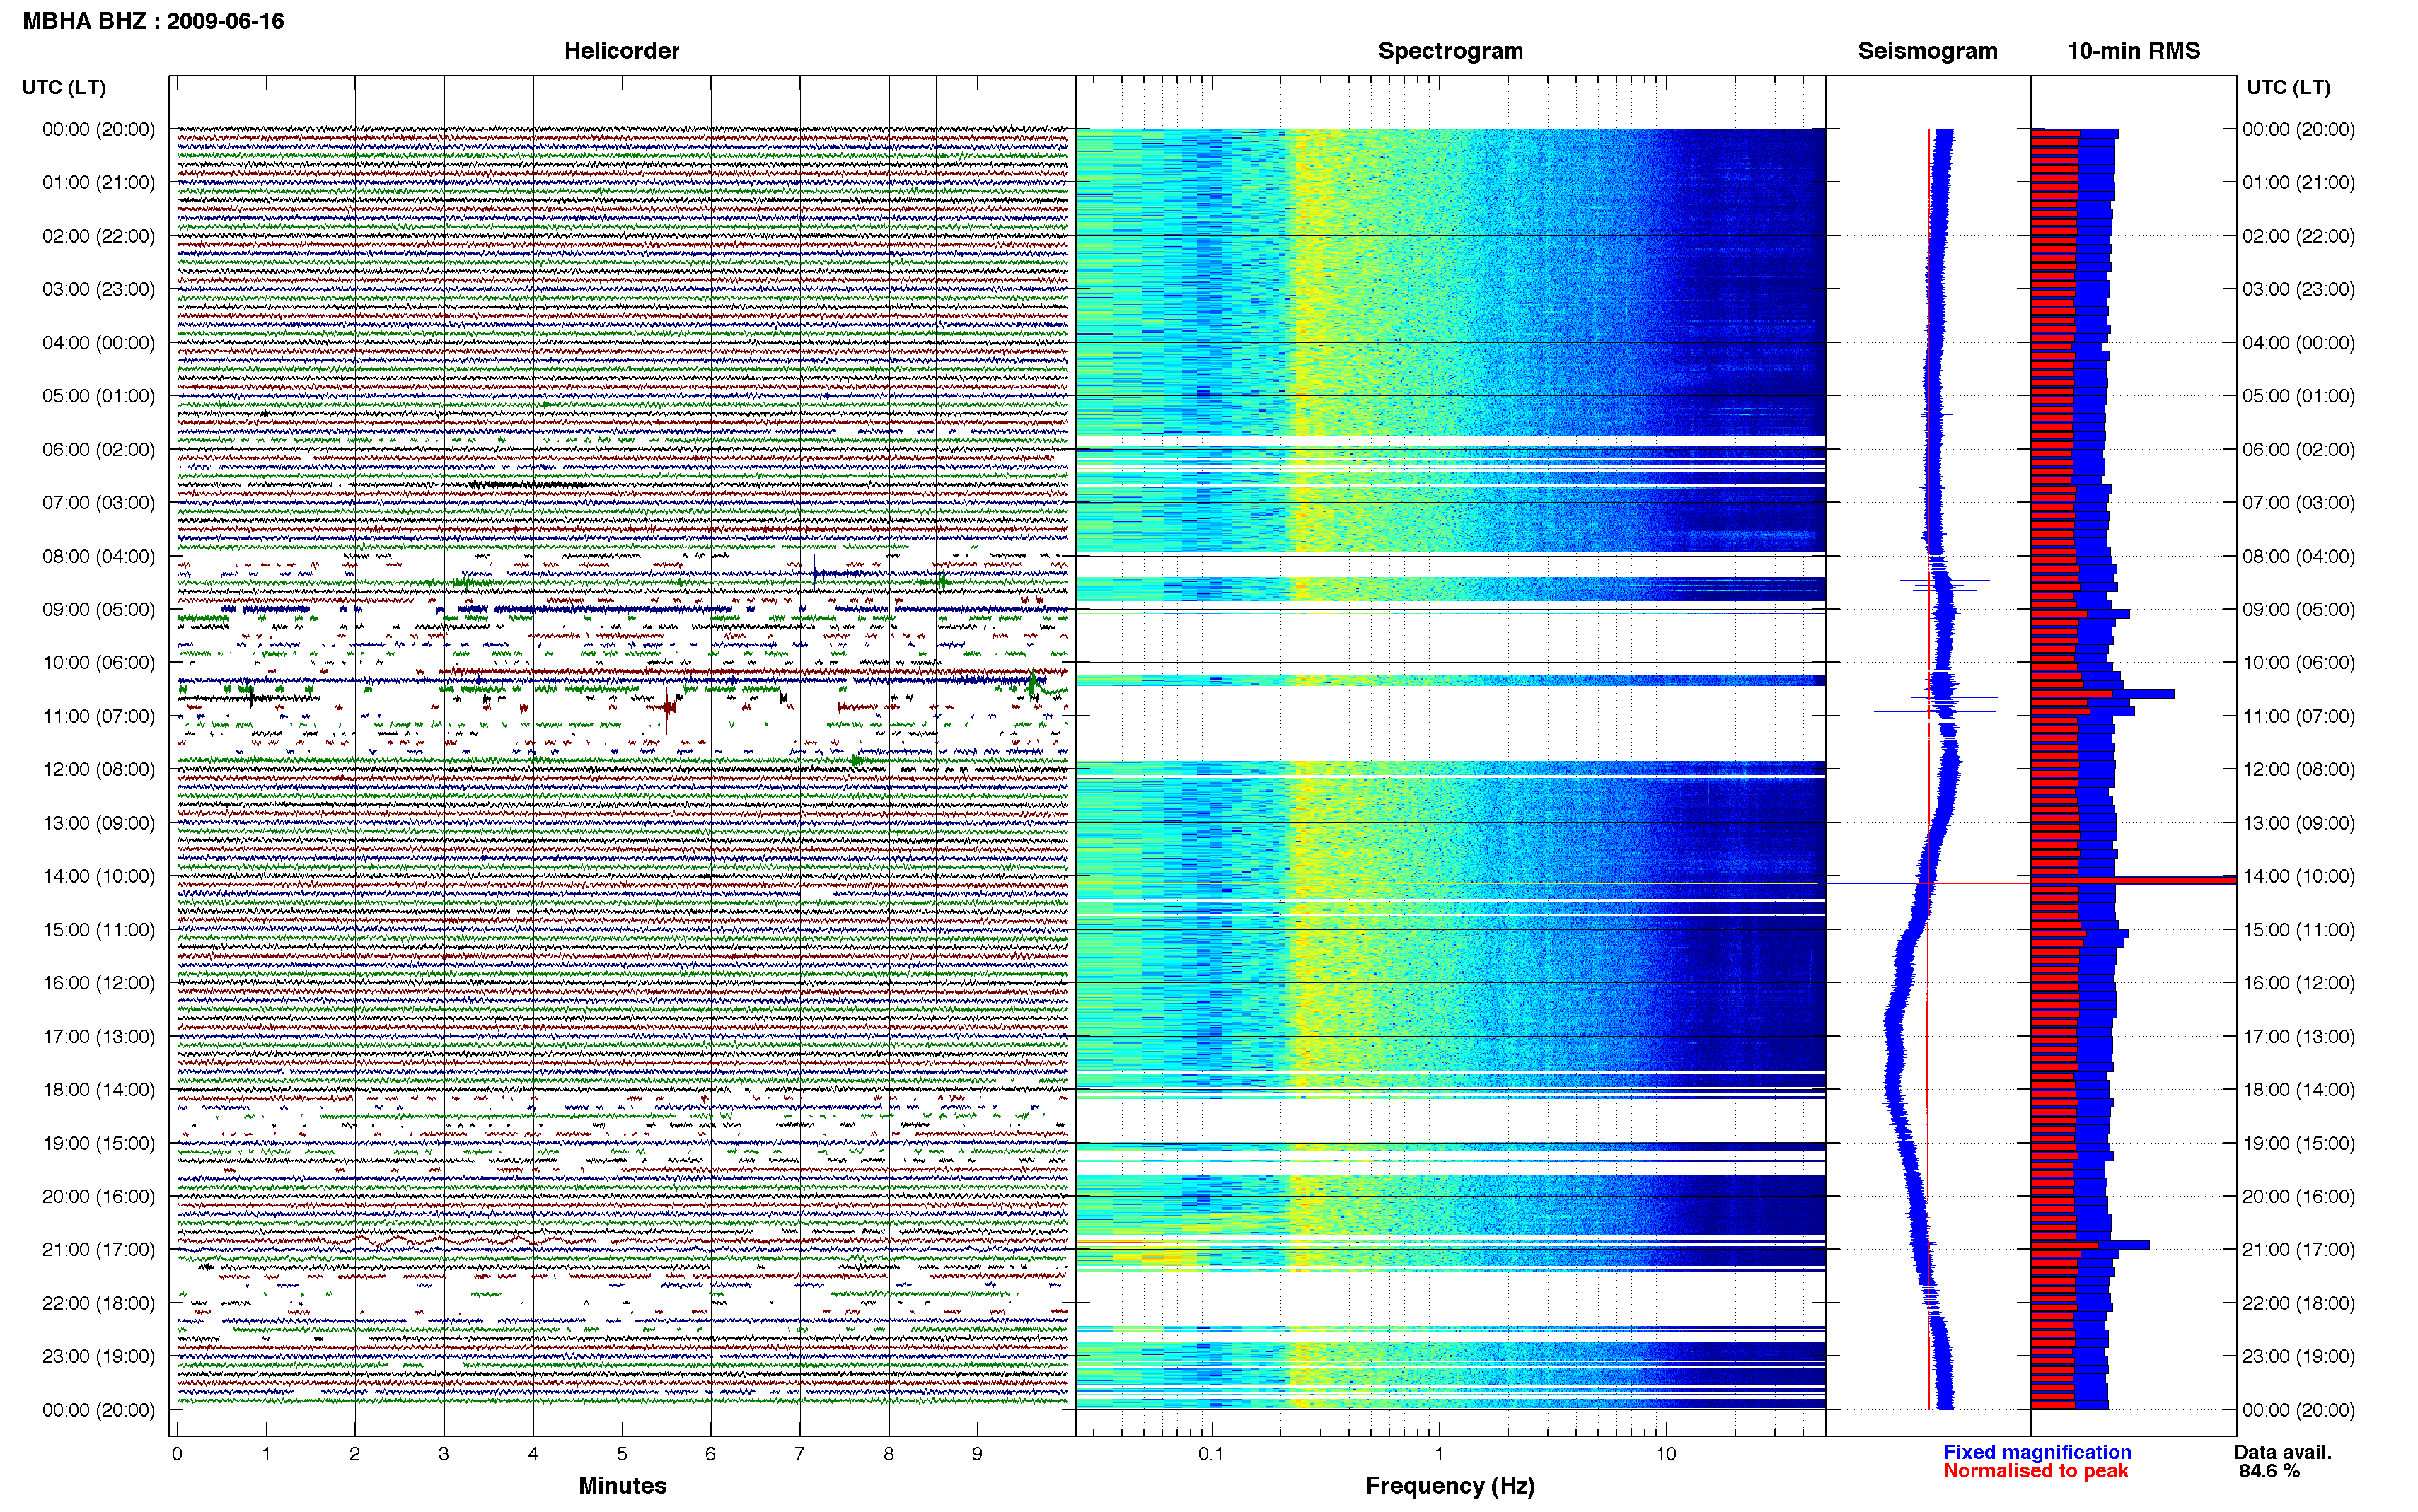Click the blue 'Fixed magnification' legend text
The image size is (2418, 1512).
point(2037,1452)
